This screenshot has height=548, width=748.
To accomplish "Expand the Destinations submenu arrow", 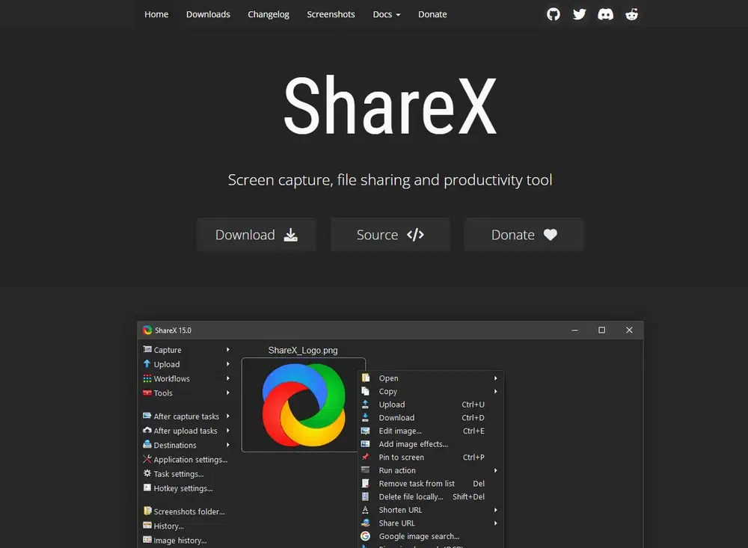I will coord(228,445).
